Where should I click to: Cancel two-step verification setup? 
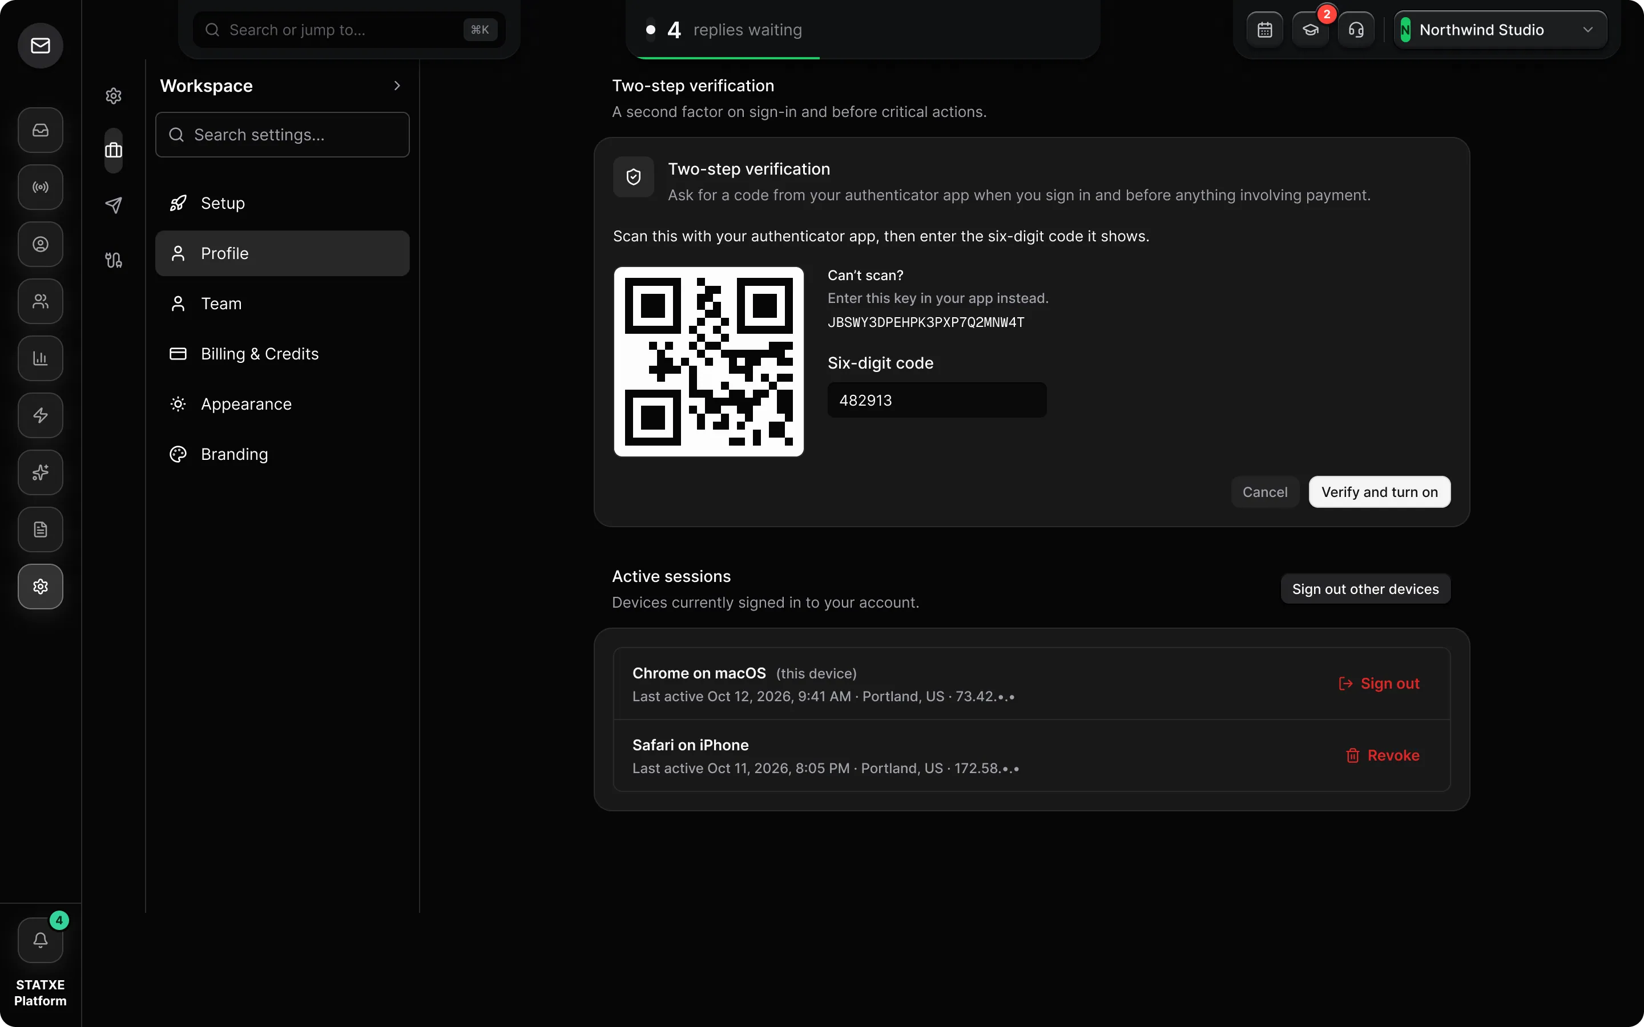1265,492
